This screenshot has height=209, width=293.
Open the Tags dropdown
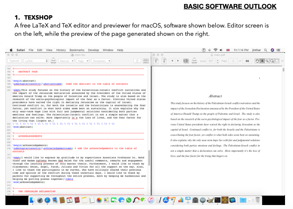[83, 61]
